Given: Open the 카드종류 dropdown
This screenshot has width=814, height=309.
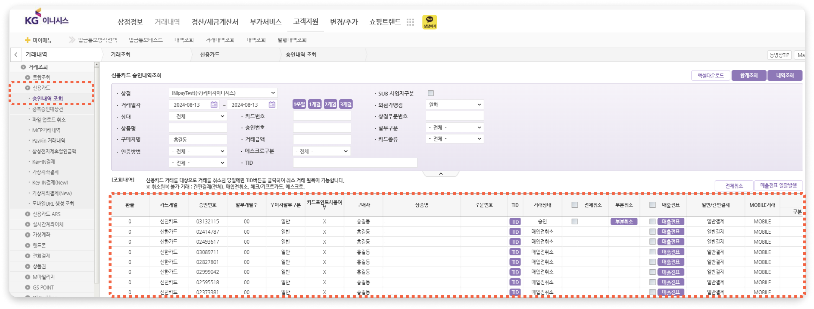Looking at the screenshot, I should [x=454, y=138].
